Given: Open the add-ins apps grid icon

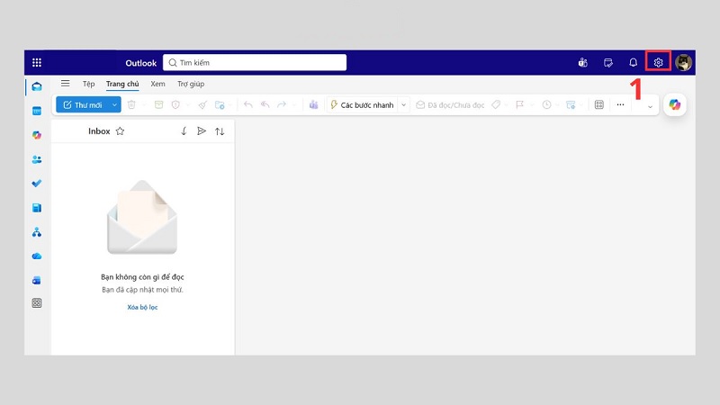Looking at the screenshot, I should pos(599,104).
